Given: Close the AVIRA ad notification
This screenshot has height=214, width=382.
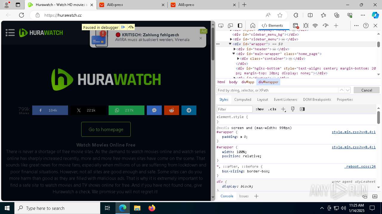Looking at the screenshot, I should (201, 38).
